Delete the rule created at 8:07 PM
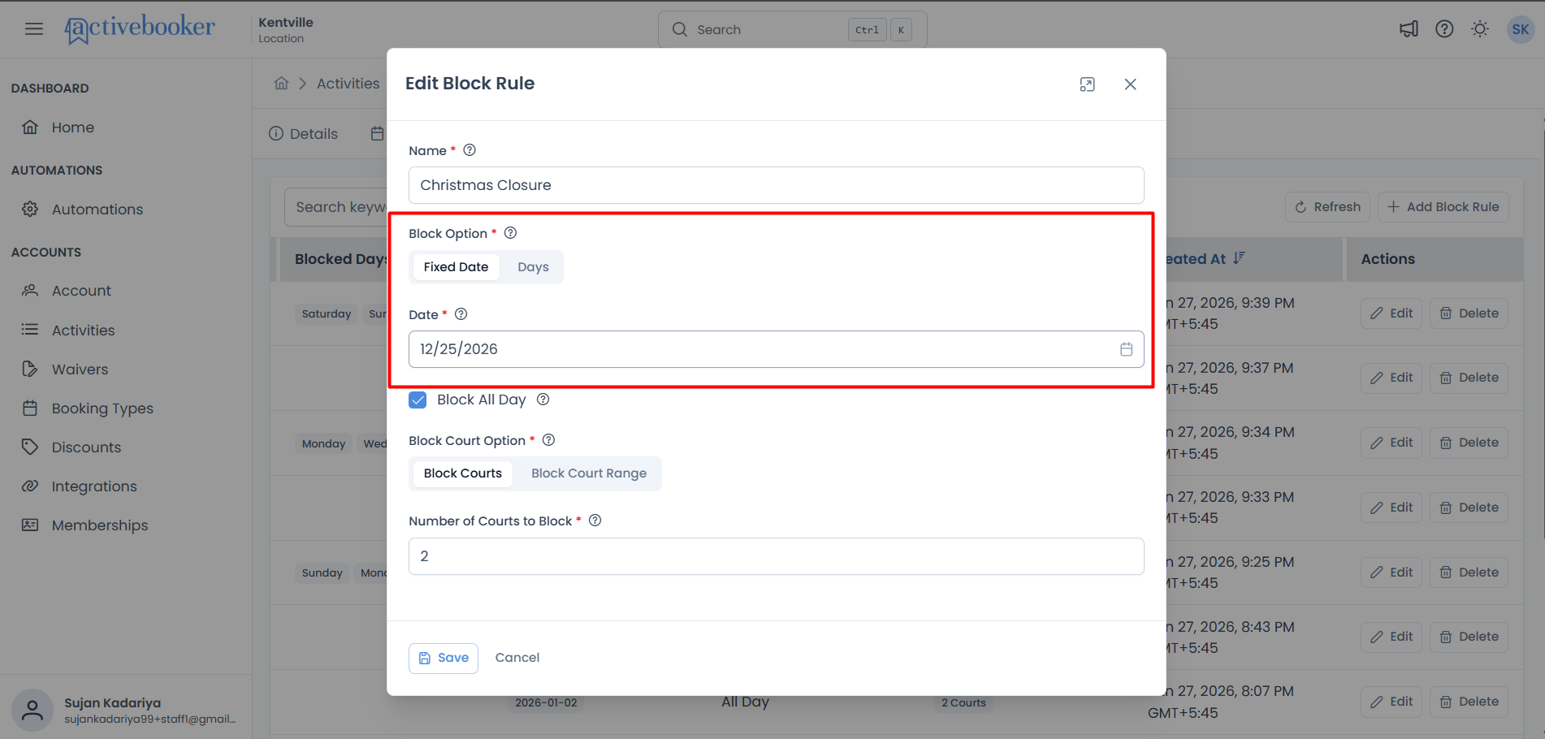The width and height of the screenshot is (1545, 739). 1469,702
